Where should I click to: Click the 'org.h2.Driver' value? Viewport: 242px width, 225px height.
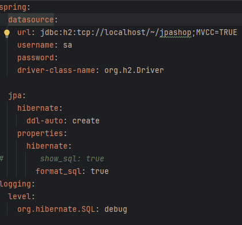coord(134,70)
